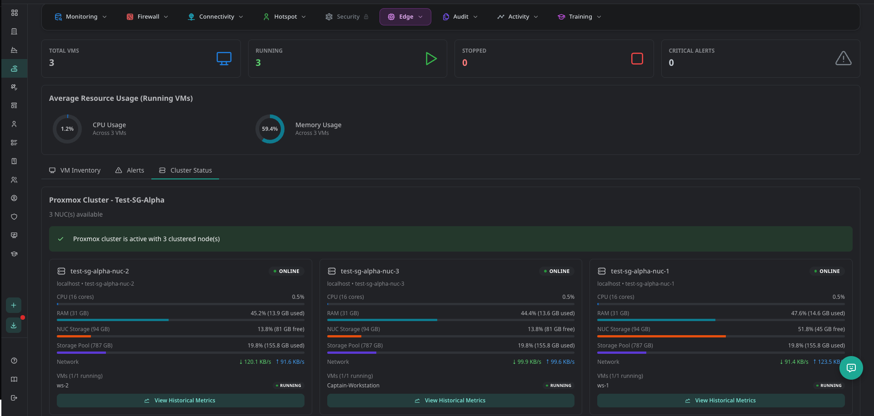Click the 3 NUC(s) available text

pos(76,214)
